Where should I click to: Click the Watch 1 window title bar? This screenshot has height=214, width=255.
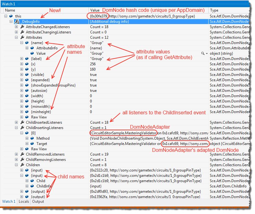point(125,4)
